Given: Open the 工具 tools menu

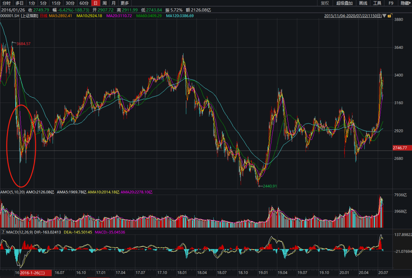Looking at the screenshot, I should [x=377, y=3].
